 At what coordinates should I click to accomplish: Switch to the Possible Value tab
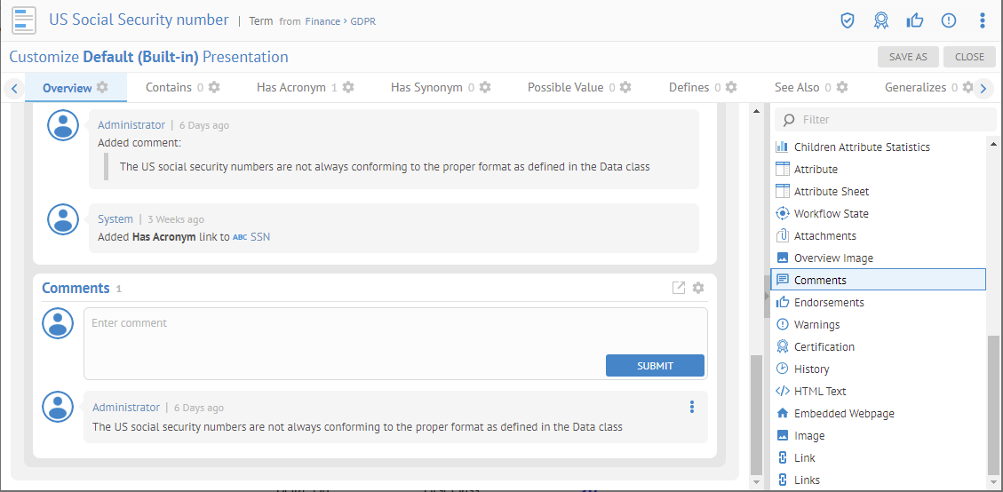point(565,87)
